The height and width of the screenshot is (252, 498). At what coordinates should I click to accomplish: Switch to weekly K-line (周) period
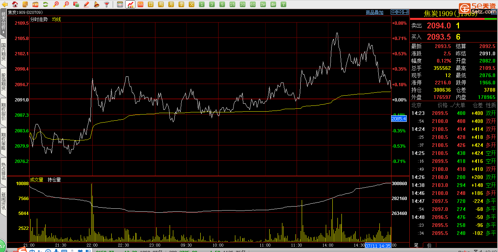click(161, 4)
